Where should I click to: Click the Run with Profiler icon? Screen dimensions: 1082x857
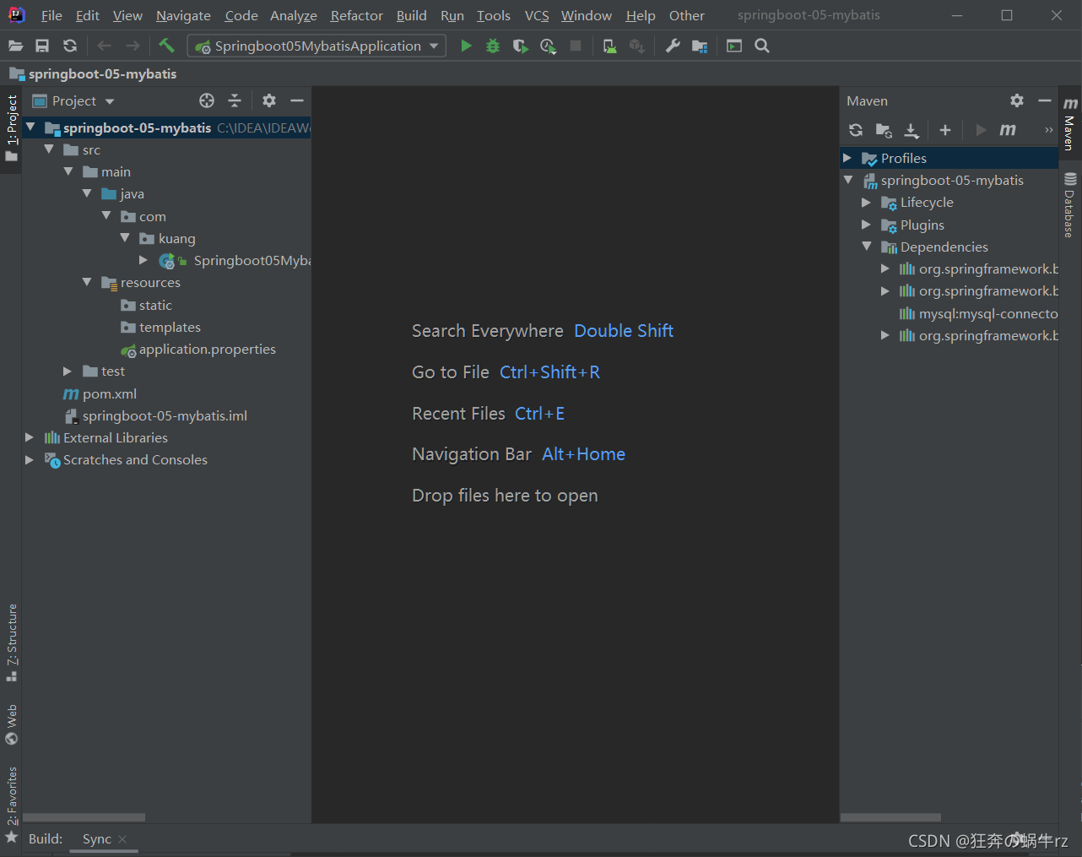point(549,46)
